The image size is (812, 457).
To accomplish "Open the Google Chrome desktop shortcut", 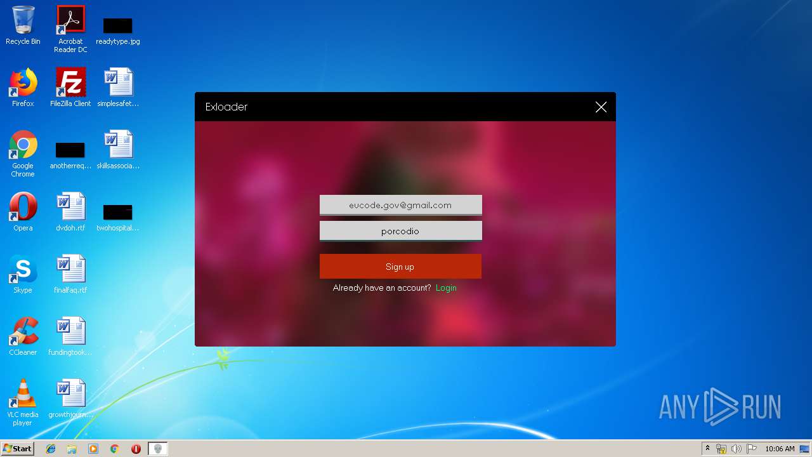I will click(x=23, y=154).
